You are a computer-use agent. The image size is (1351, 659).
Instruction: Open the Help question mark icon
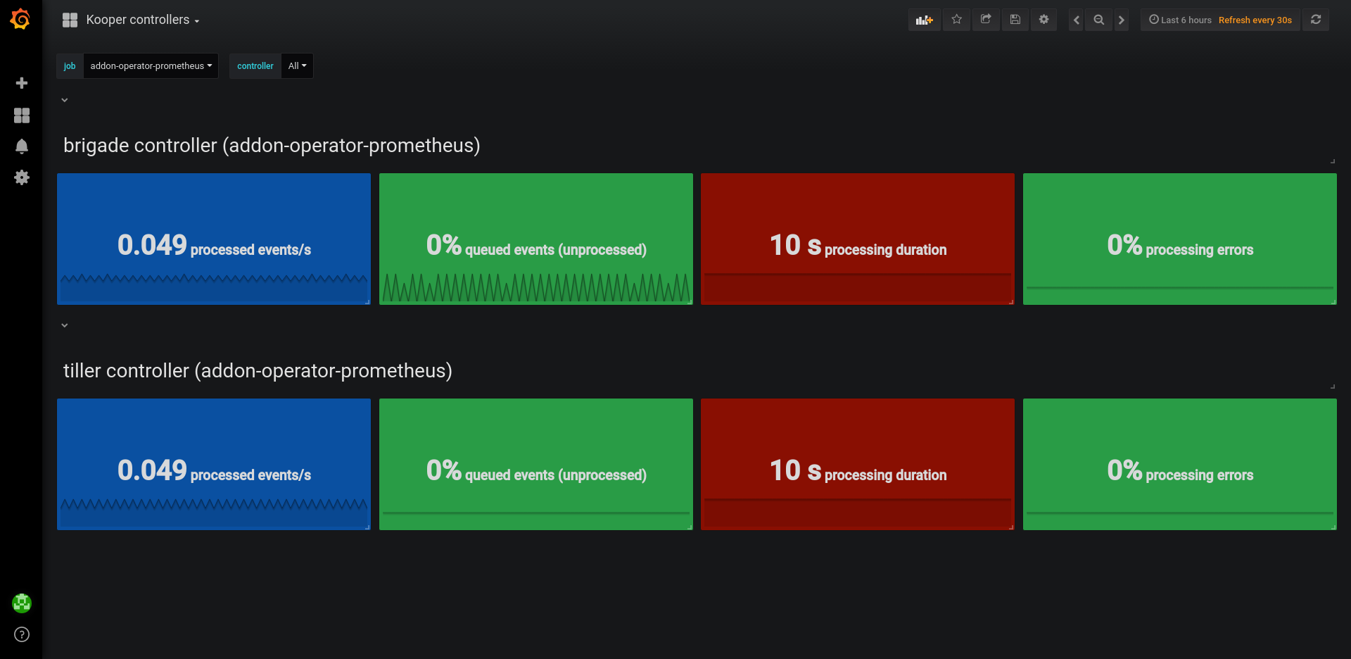coord(22,634)
